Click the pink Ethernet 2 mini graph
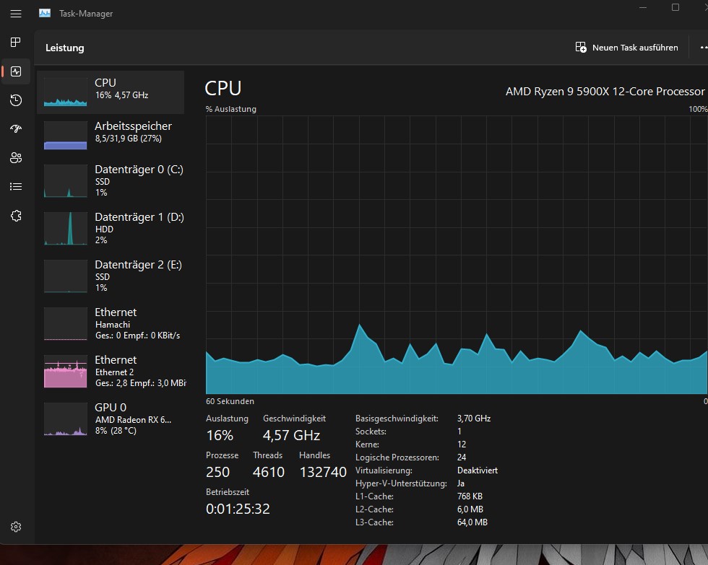 coord(66,372)
